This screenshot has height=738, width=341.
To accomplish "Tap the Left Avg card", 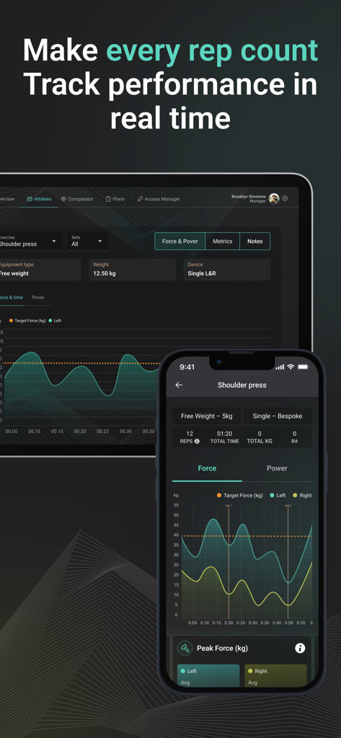I will [208, 676].
